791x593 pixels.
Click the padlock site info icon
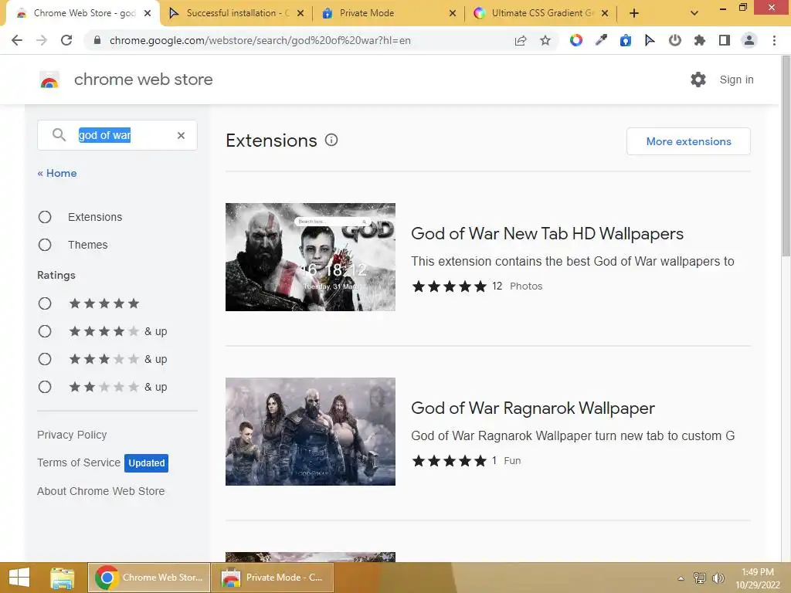[x=97, y=40]
